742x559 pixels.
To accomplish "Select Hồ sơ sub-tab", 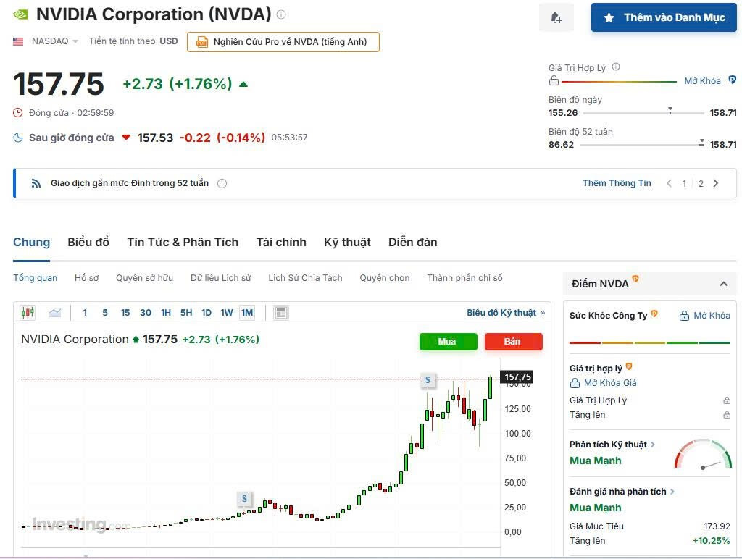I will pyautogui.click(x=87, y=277).
